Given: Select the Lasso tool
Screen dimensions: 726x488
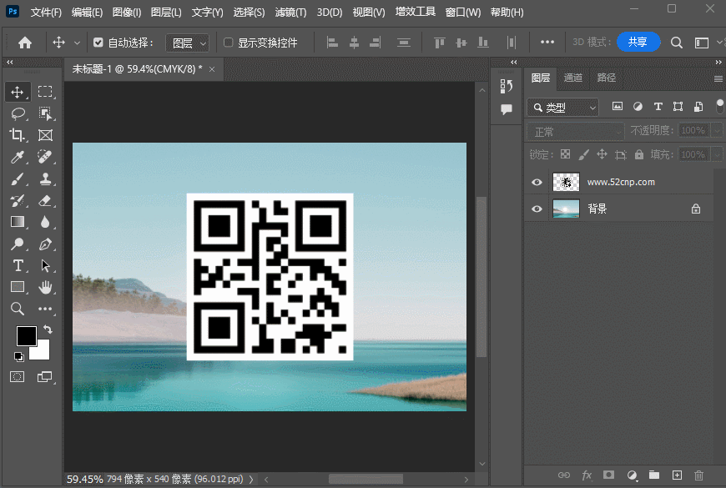Looking at the screenshot, I should pyautogui.click(x=18, y=113).
